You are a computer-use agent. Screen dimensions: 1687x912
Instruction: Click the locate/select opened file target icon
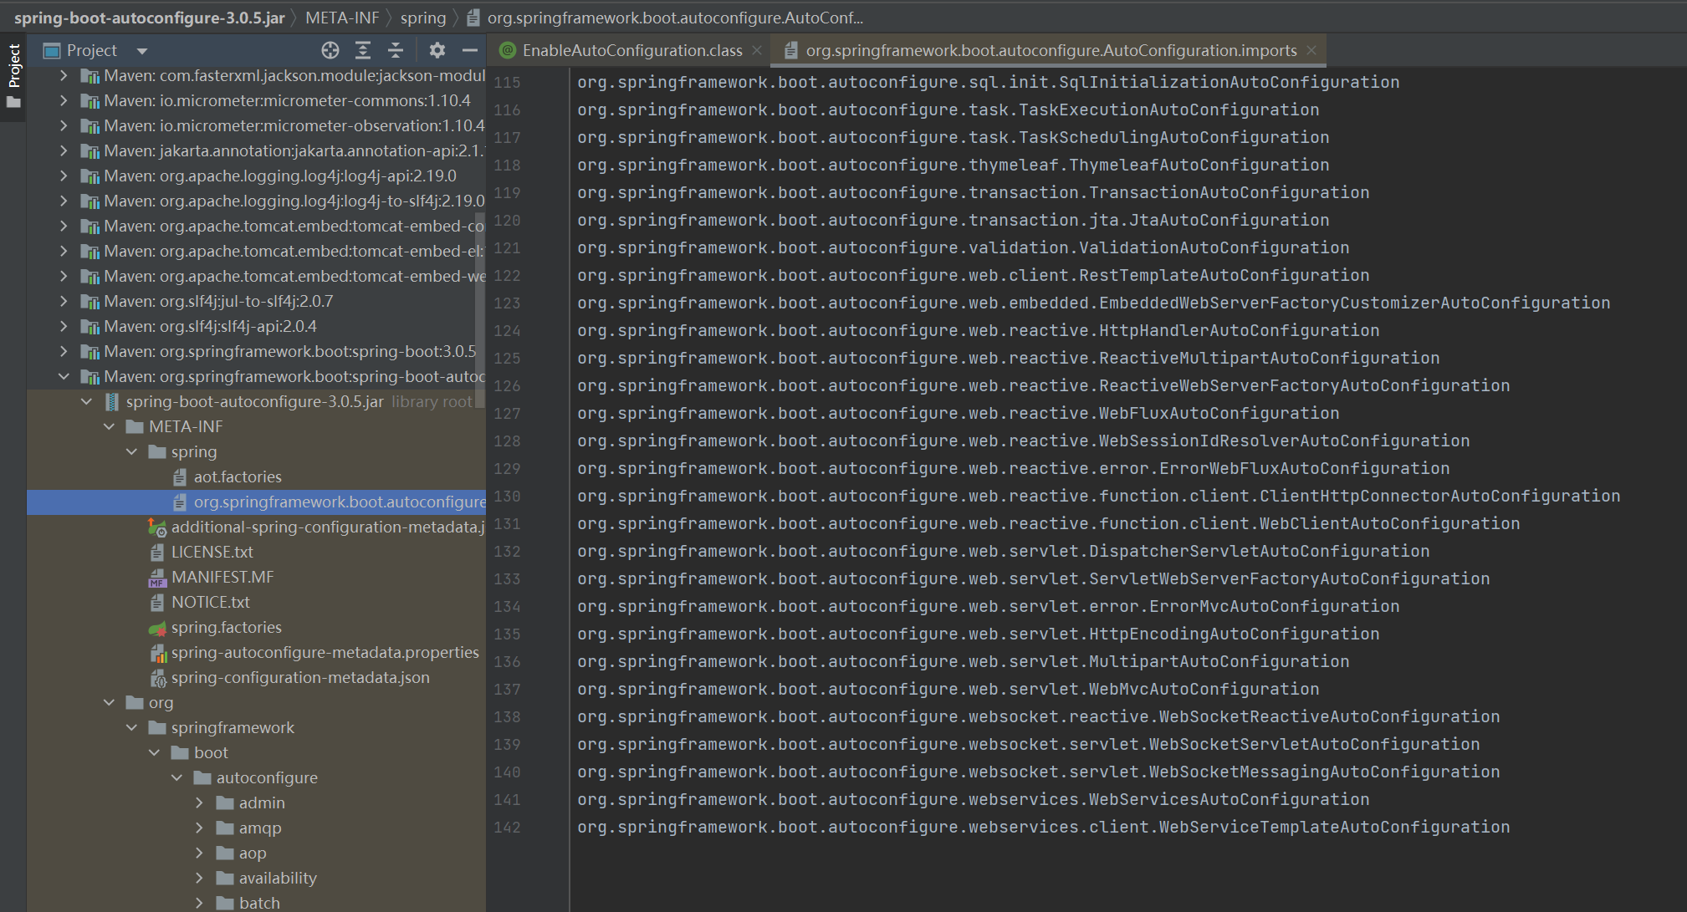pyautogui.click(x=330, y=50)
